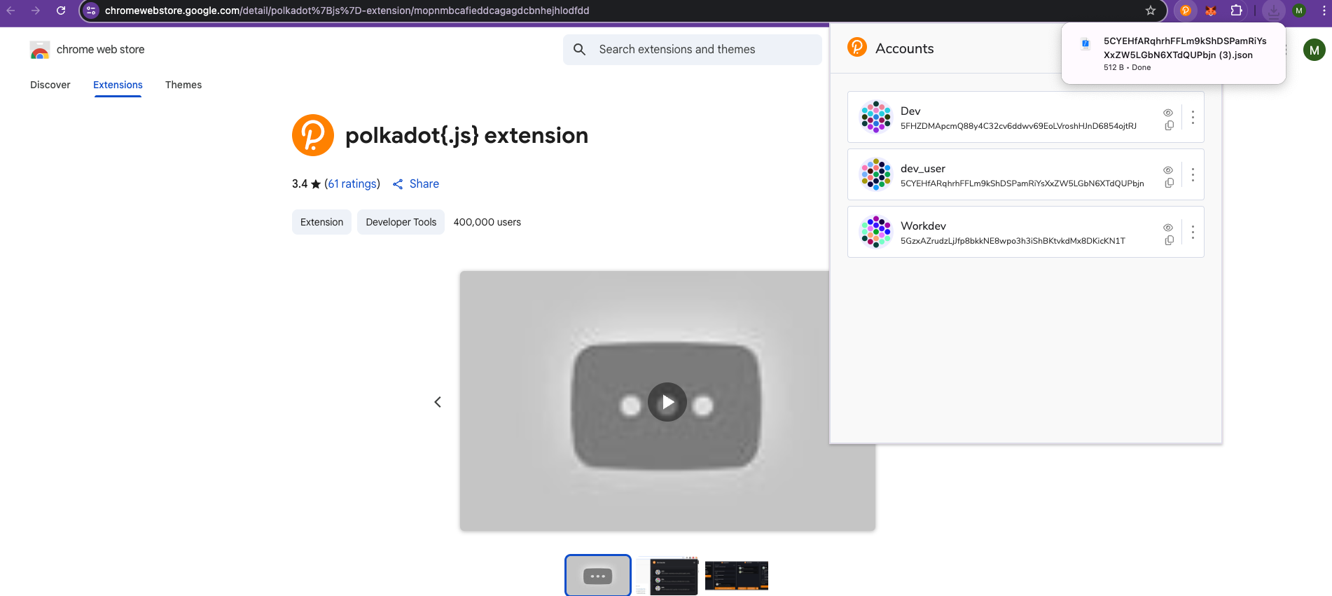The width and height of the screenshot is (1332, 596).
Task: Click the 400,000 users text
Action: [487, 222]
